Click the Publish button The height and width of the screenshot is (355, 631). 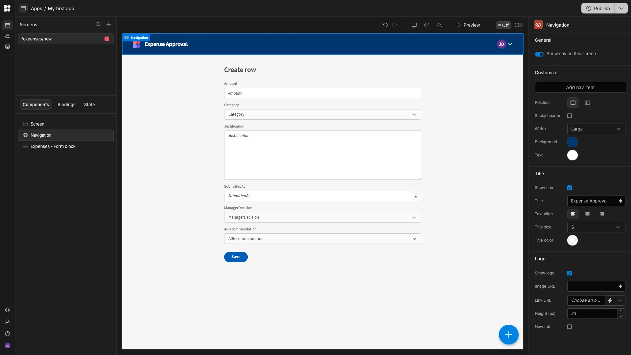click(599, 8)
